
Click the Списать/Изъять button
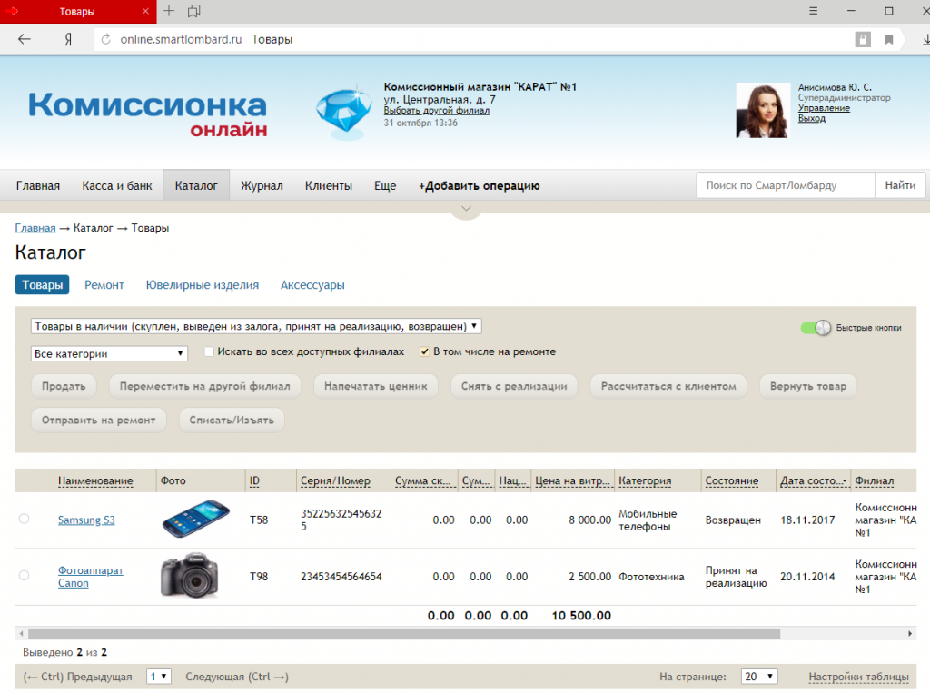tap(232, 421)
